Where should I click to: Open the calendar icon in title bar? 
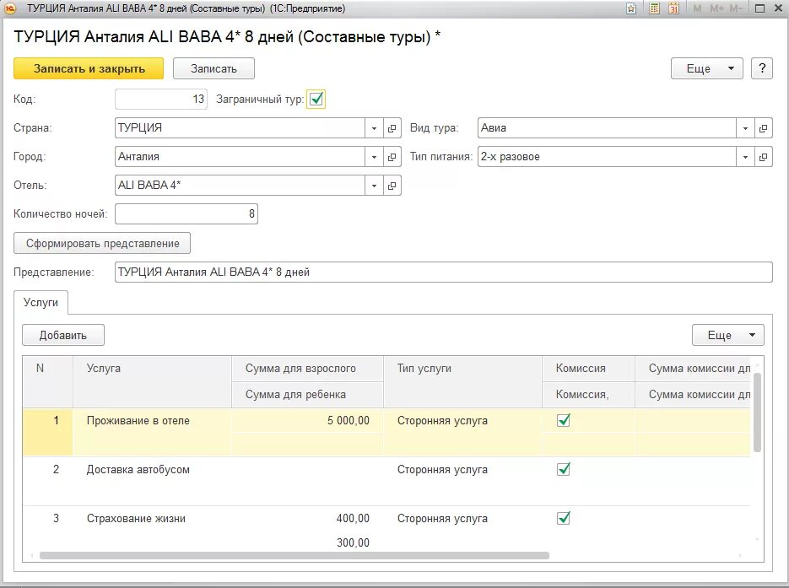674,8
